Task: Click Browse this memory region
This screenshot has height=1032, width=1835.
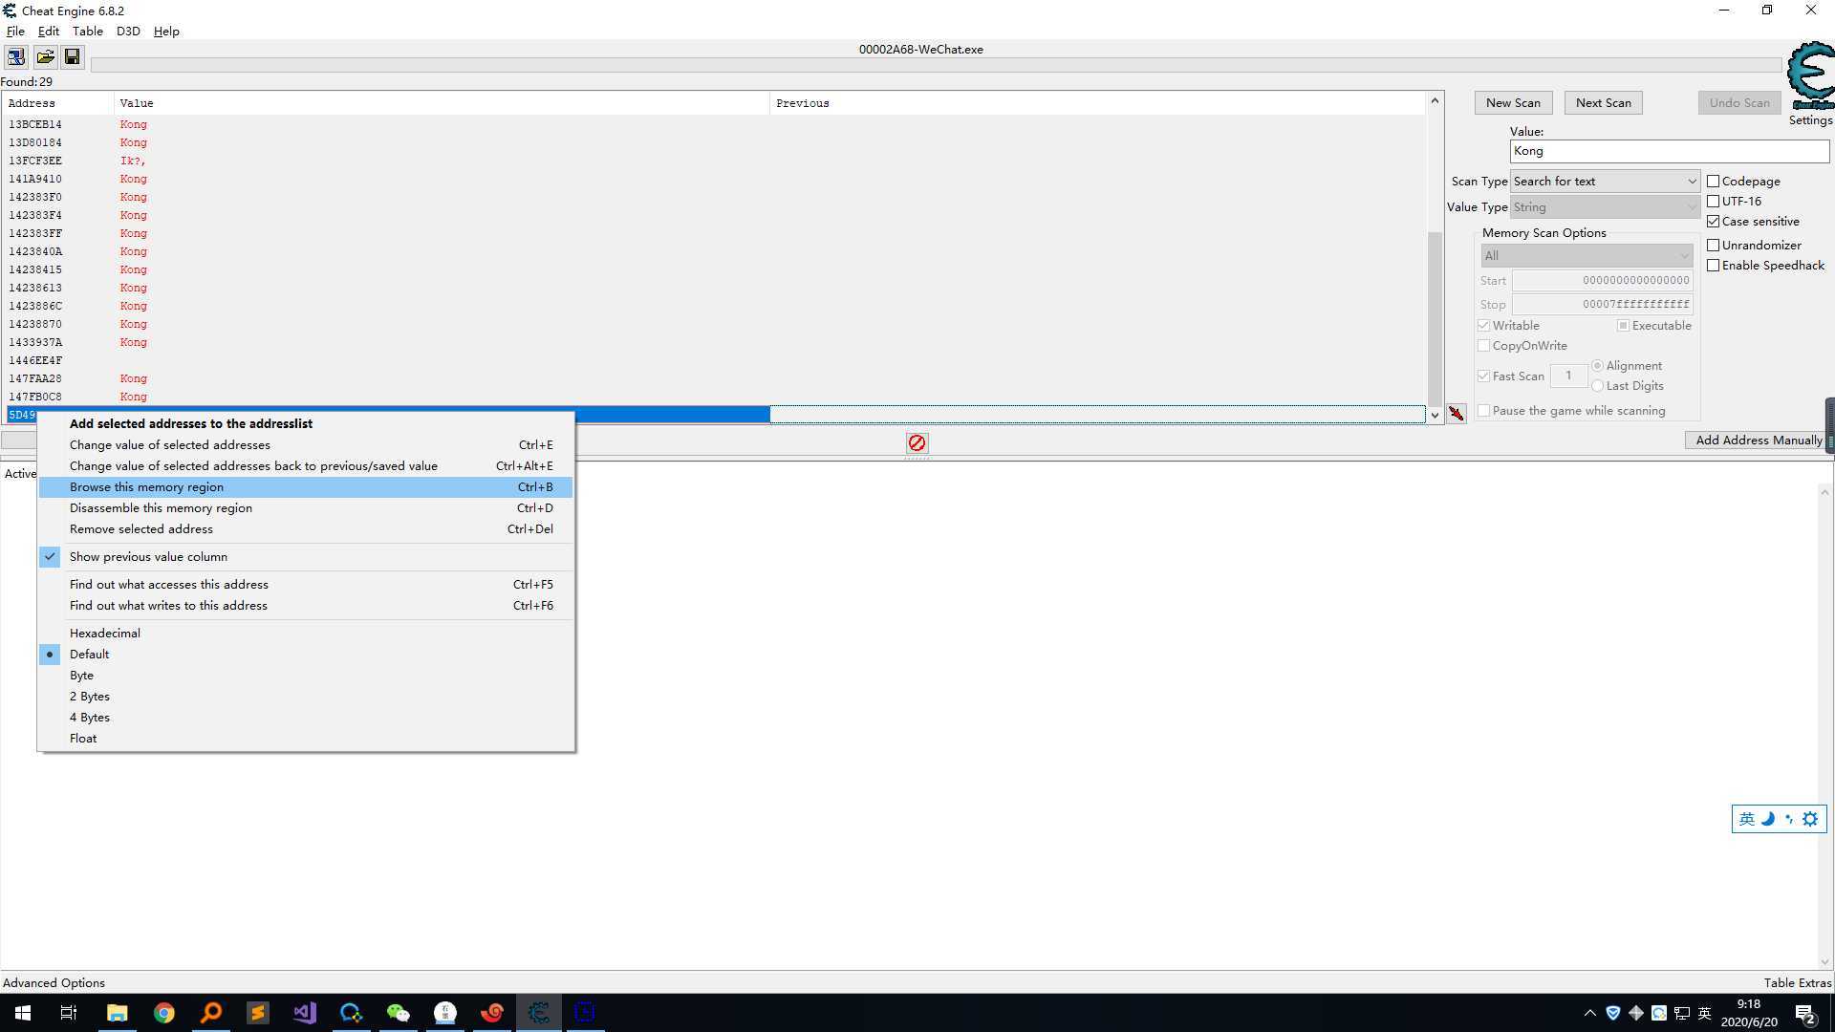Action: [x=306, y=486]
